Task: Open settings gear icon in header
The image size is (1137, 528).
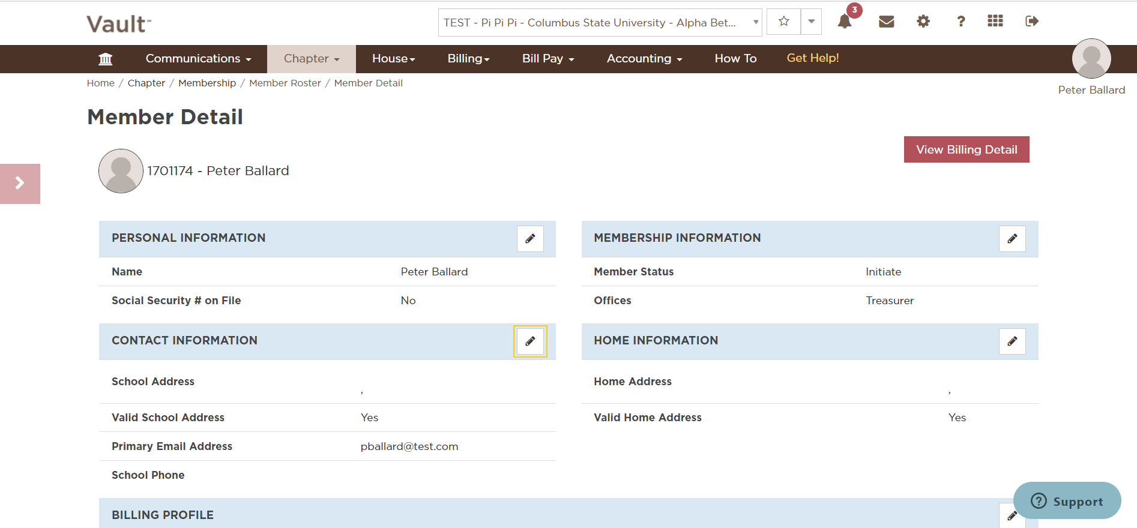Action: [923, 22]
